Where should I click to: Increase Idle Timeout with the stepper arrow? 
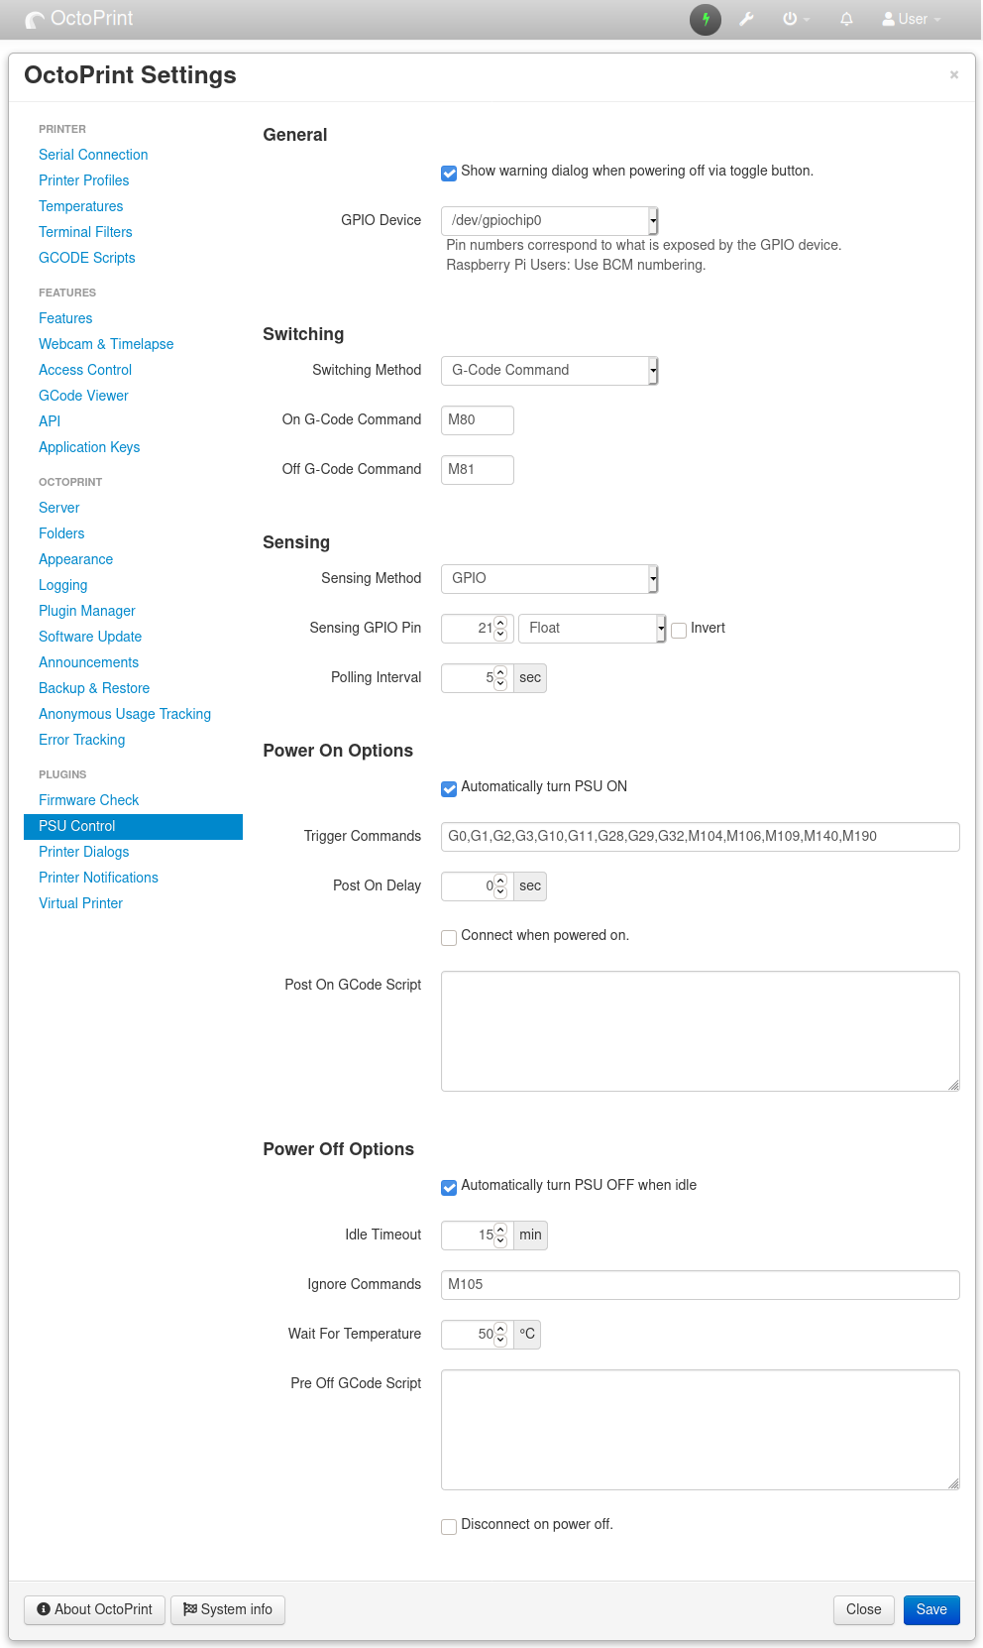(500, 1230)
